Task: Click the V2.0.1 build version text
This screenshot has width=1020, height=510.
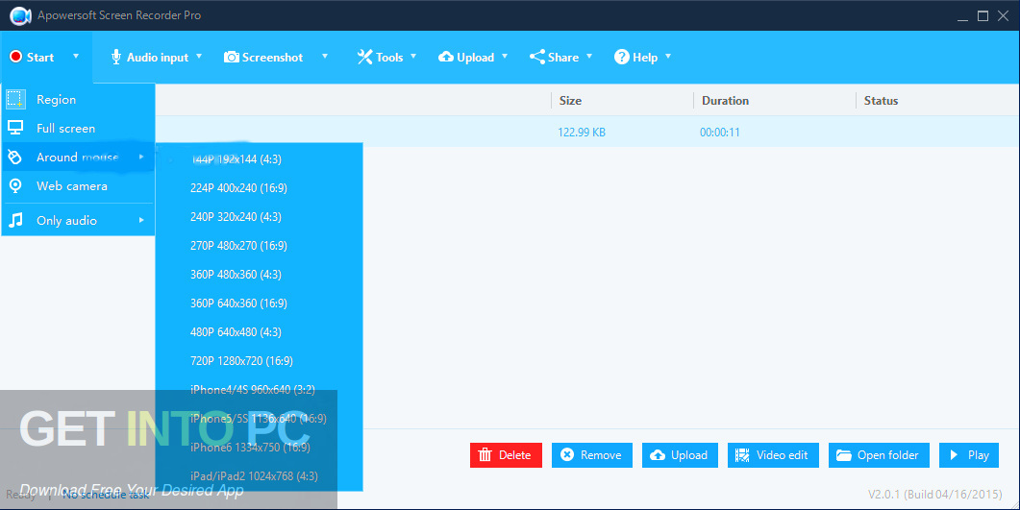Action: tap(934, 495)
